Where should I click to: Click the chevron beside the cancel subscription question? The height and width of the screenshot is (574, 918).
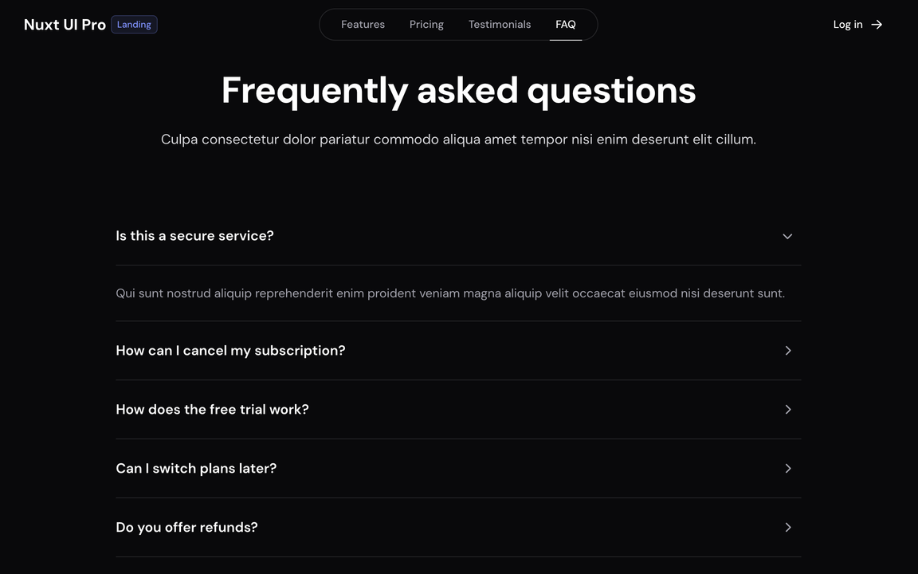tap(787, 351)
